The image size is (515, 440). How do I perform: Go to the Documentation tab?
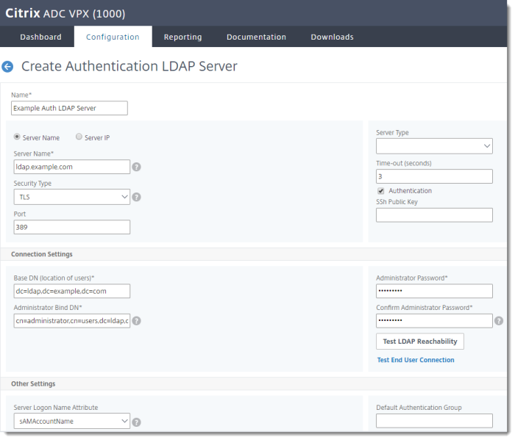click(256, 37)
